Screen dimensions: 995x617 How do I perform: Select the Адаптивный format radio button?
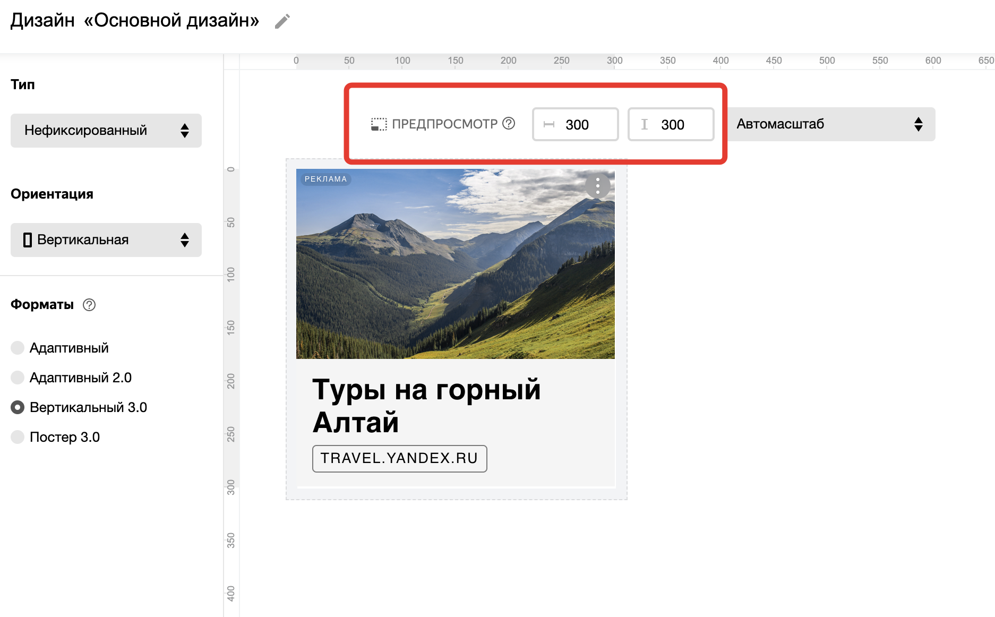[18, 348]
